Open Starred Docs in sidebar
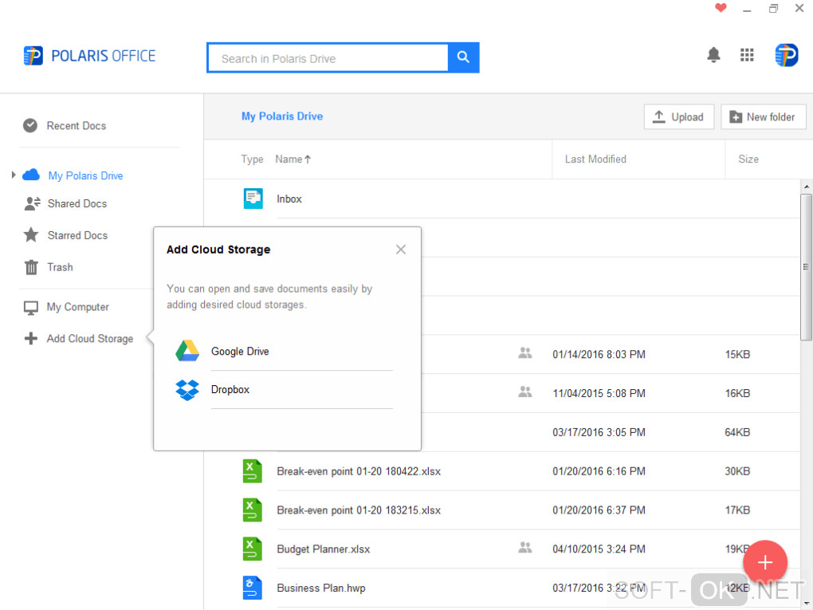Screen dimensions: 813x610 (77, 236)
